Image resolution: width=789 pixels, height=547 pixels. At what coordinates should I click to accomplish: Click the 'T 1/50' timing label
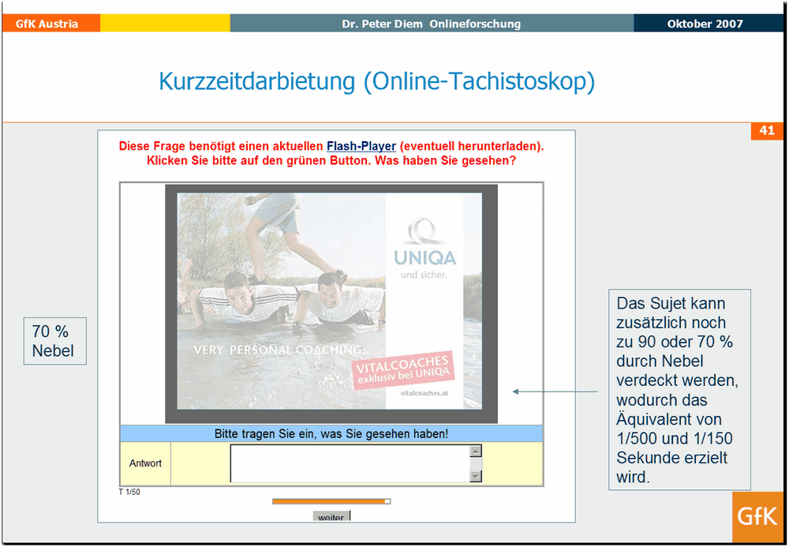click(x=129, y=492)
